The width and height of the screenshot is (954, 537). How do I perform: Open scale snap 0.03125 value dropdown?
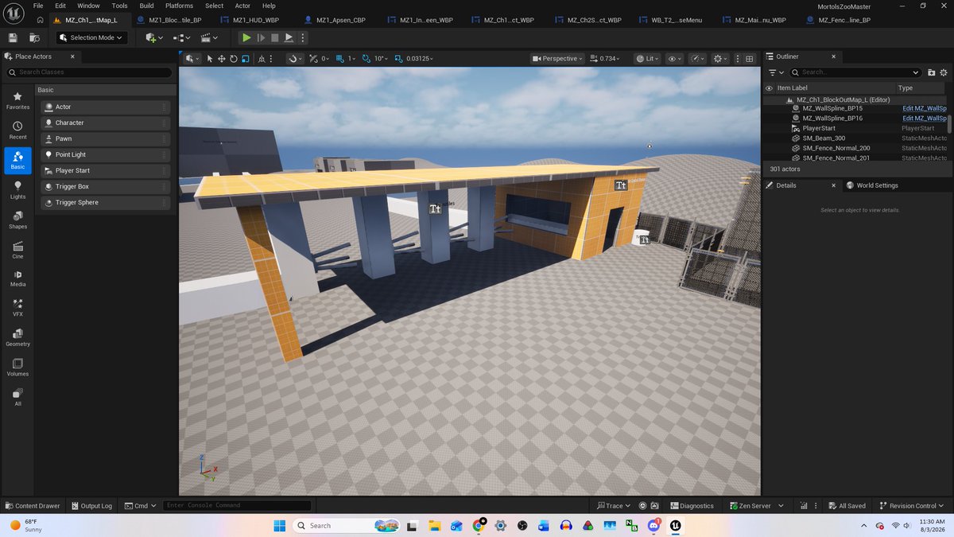click(421, 58)
